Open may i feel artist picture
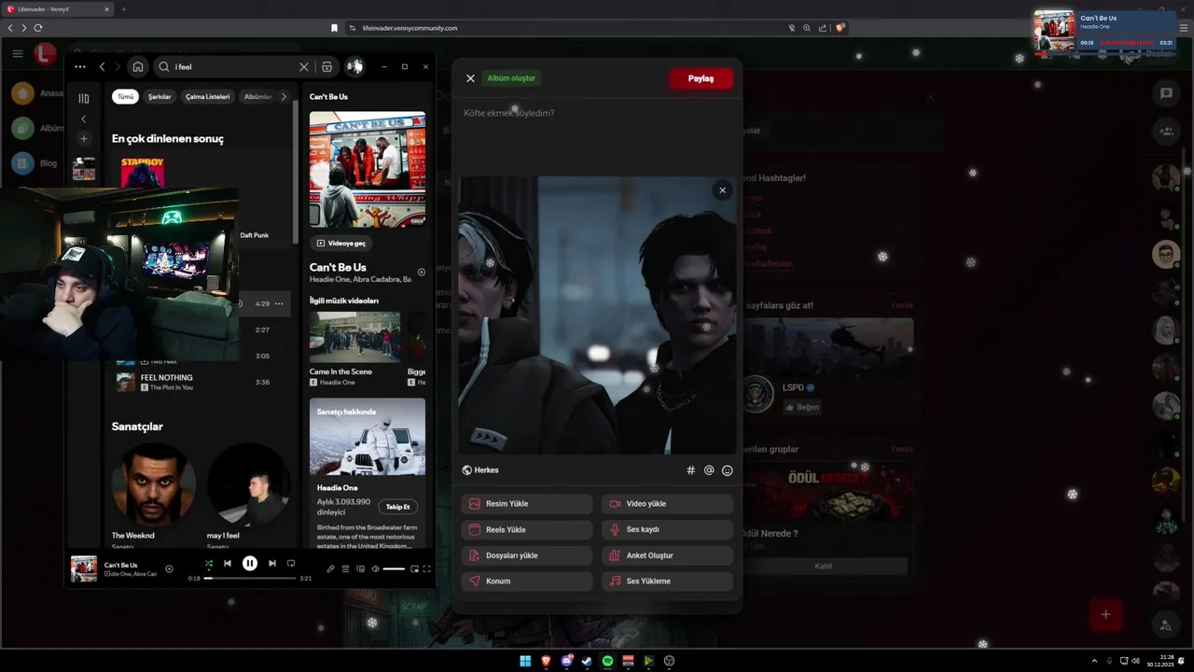1194x672 pixels. (249, 484)
